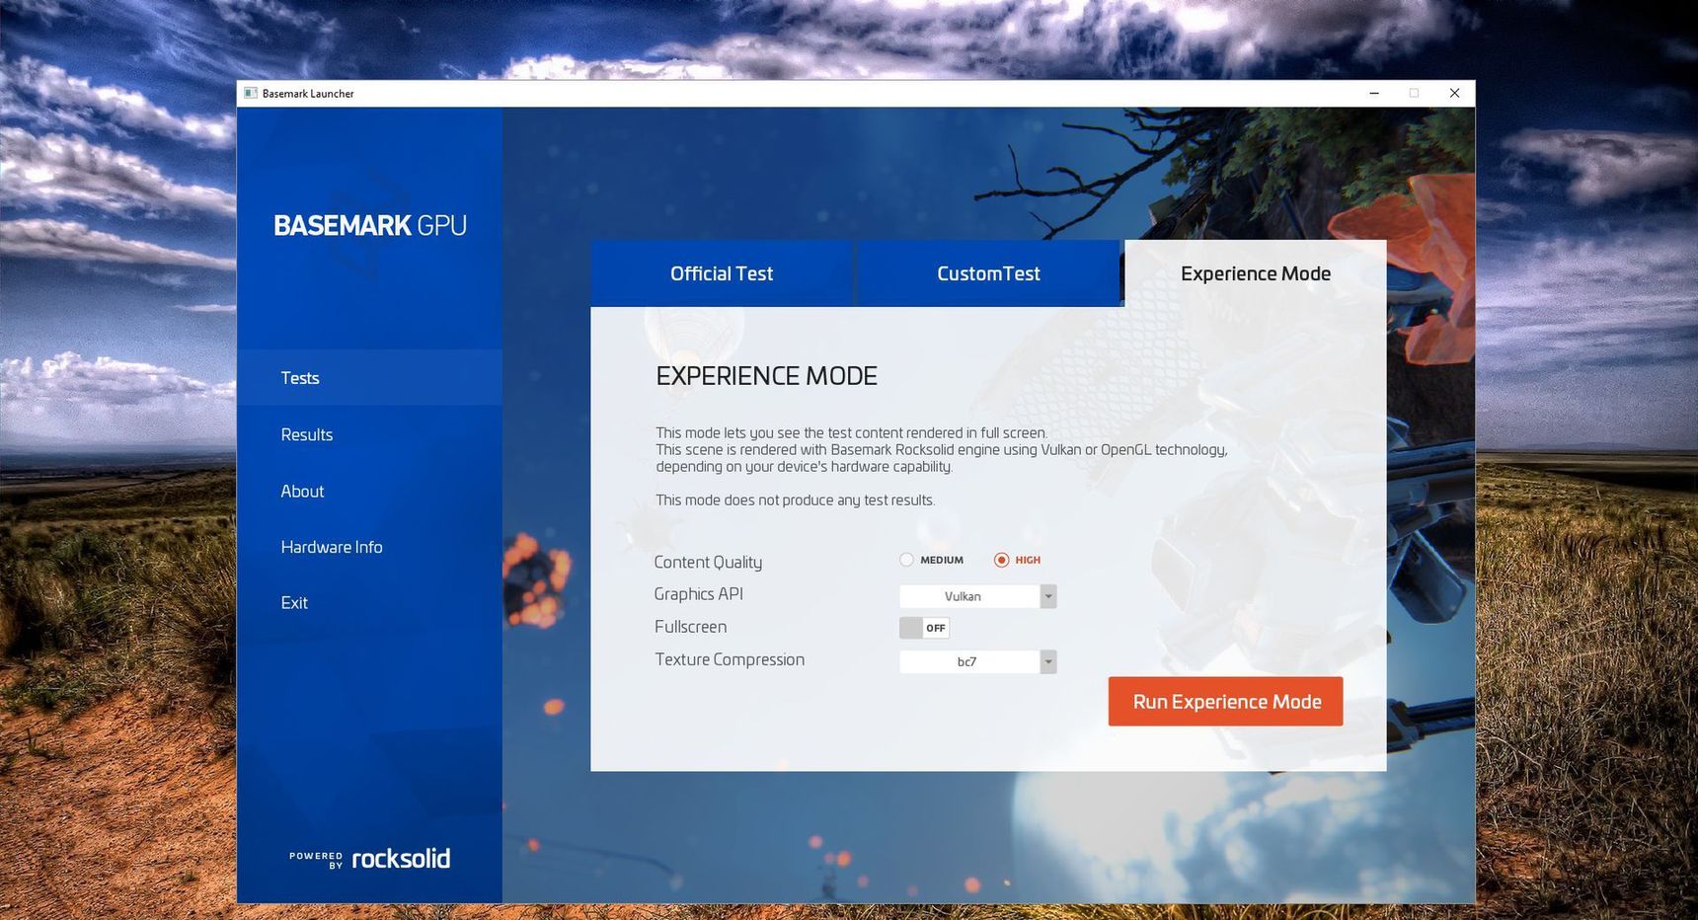Click the Texture Compression label
This screenshot has height=920, width=1698.
coord(730,659)
